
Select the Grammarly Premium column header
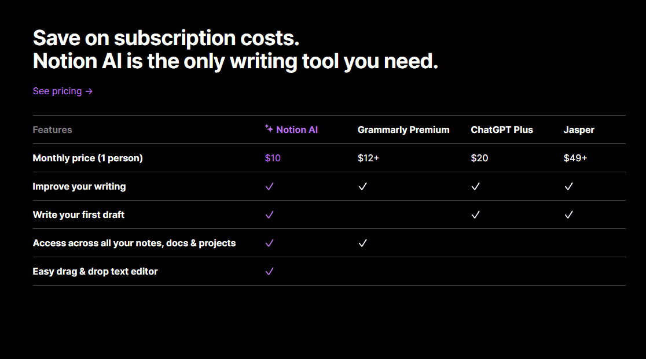pos(403,130)
